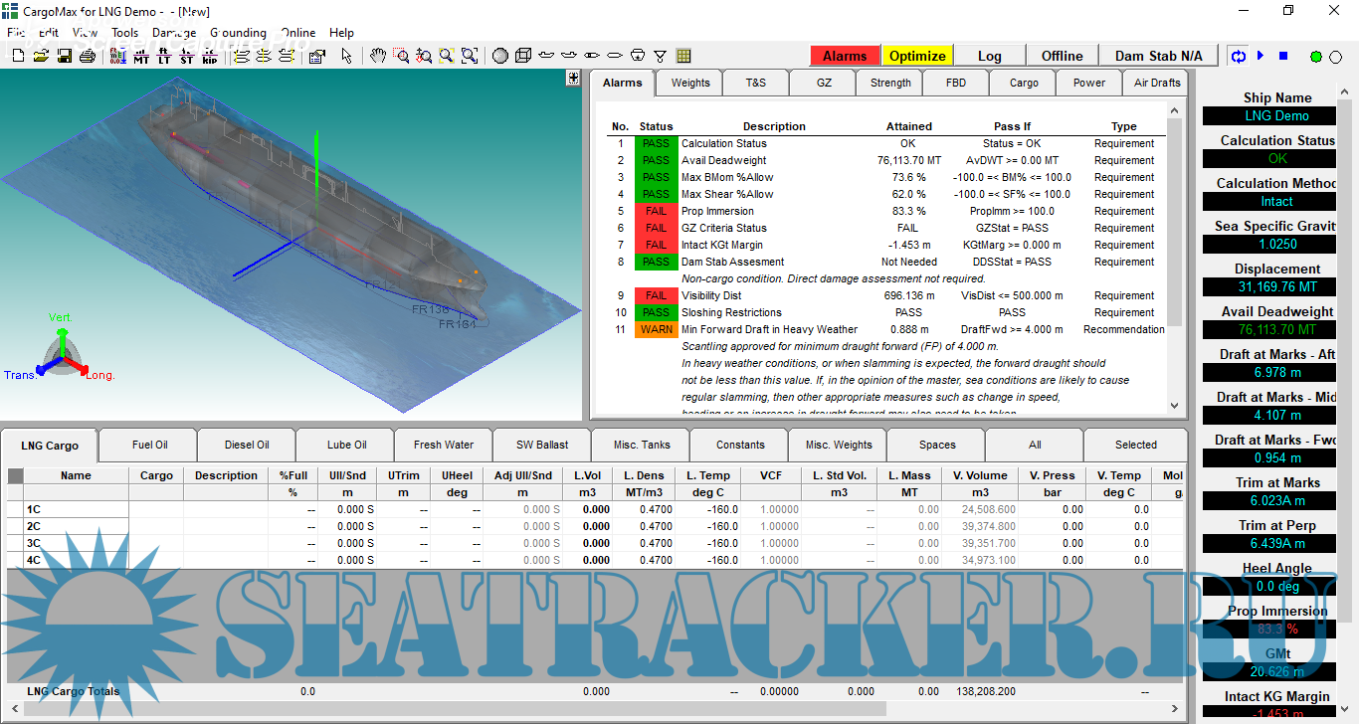The width and height of the screenshot is (1359, 724).
Task: Click the Save diskette icon
Action: 64,57
